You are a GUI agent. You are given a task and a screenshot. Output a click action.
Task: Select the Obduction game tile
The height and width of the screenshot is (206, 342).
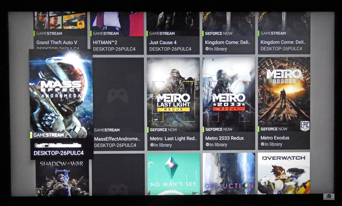click(229, 174)
